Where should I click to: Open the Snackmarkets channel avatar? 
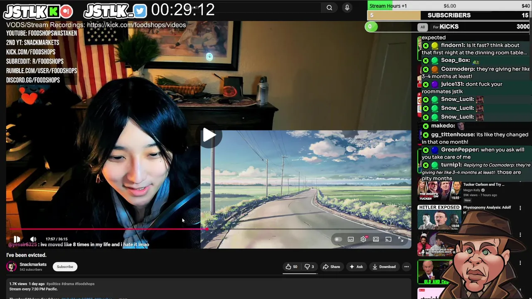pyautogui.click(x=12, y=267)
